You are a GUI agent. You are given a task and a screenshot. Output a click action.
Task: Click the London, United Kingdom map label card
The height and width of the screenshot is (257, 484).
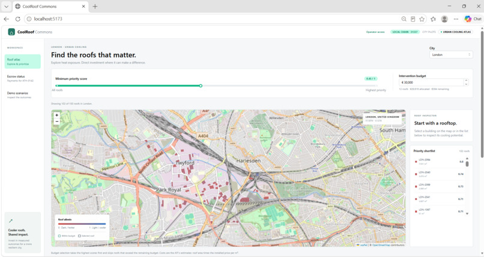click(382, 119)
